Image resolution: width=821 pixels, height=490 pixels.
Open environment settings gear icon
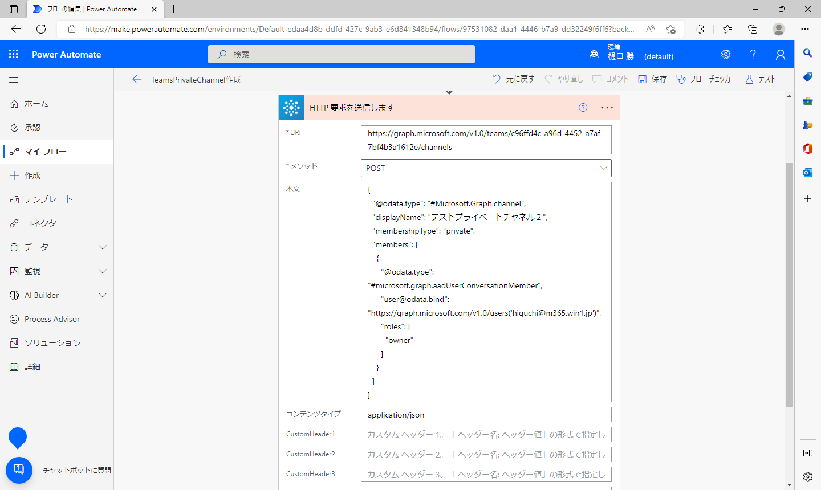click(x=726, y=54)
